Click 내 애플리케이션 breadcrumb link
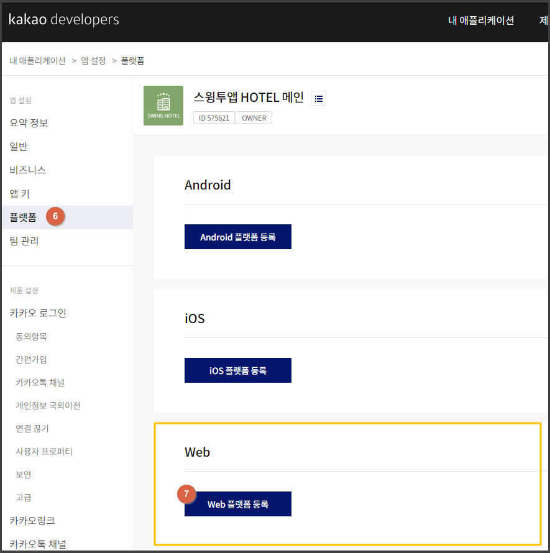550x553 pixels. point(37,60)
